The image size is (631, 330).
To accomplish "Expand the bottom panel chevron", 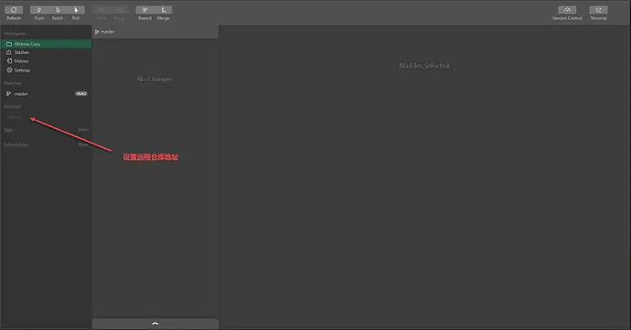I will click(155, 324).
